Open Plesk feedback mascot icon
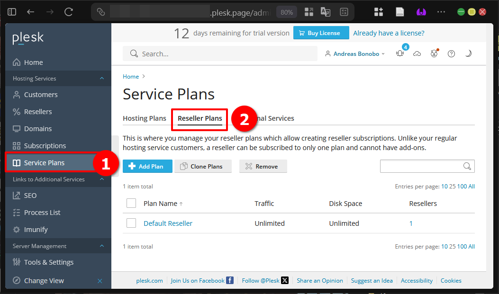 434,53
